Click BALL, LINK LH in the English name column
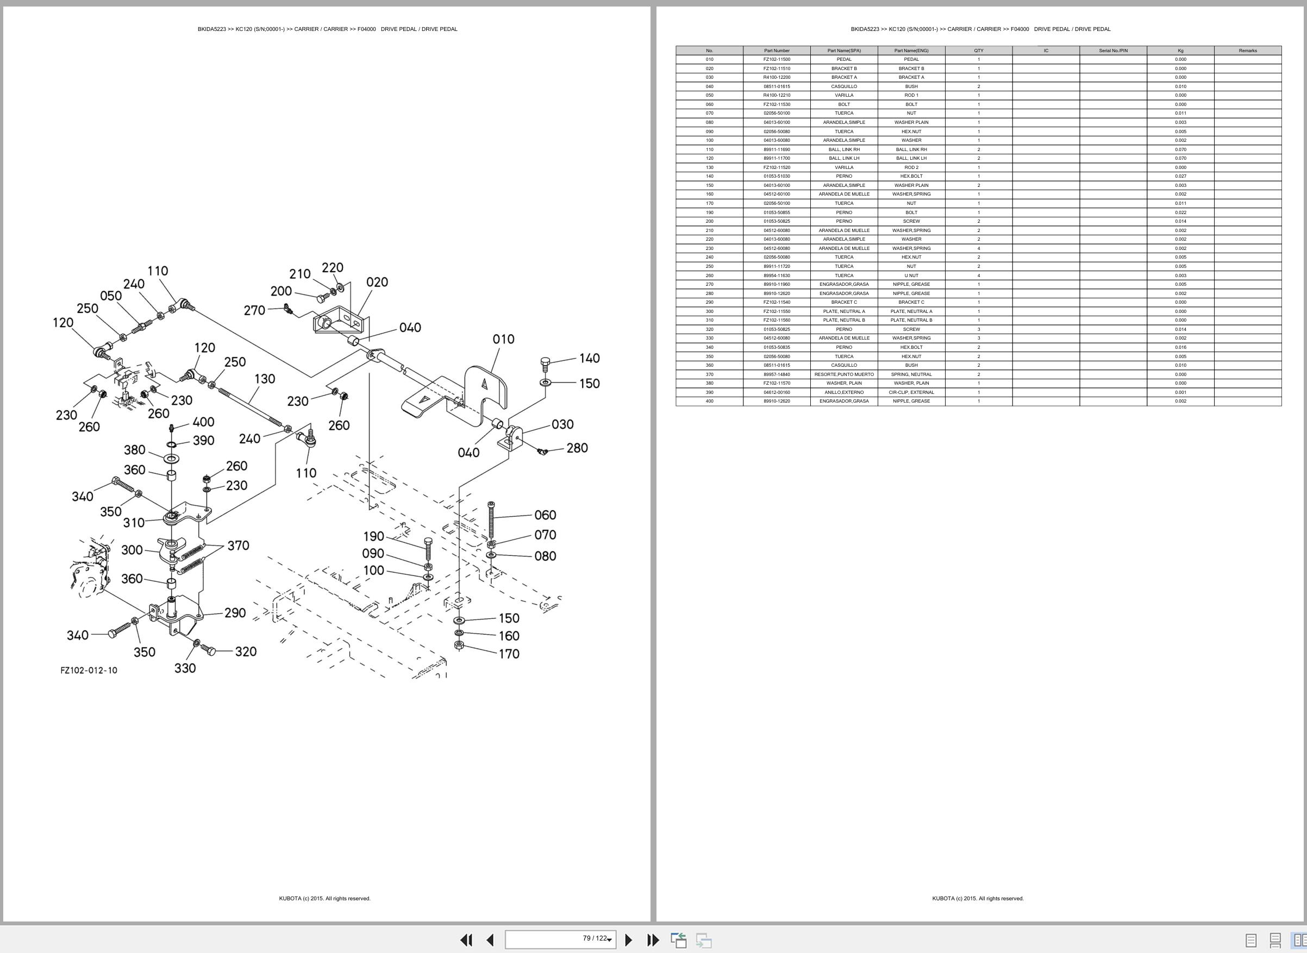The height and width of the screenshot is (953, 1307). pos(911,158)
